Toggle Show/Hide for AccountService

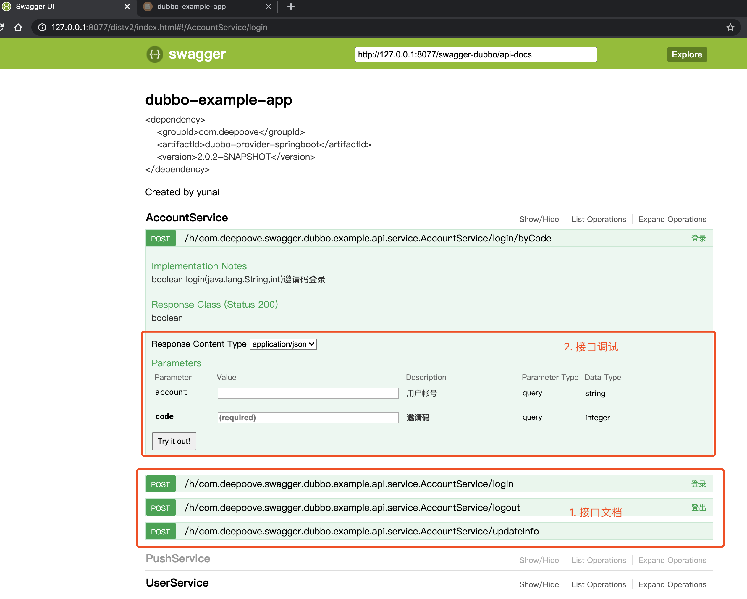point(539,219)
